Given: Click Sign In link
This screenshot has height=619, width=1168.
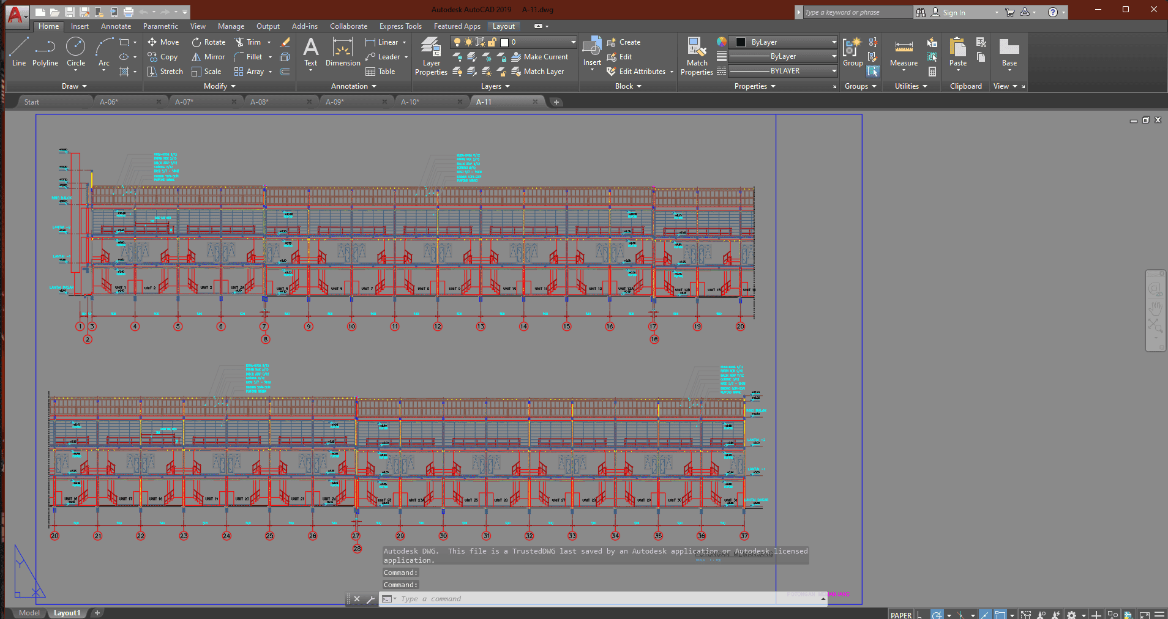Looking at the screenshot, I should tap(953, 12).
